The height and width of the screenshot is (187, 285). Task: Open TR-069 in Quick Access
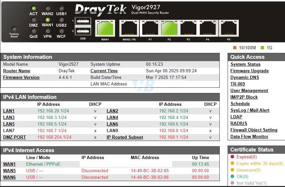click(237, 84)
